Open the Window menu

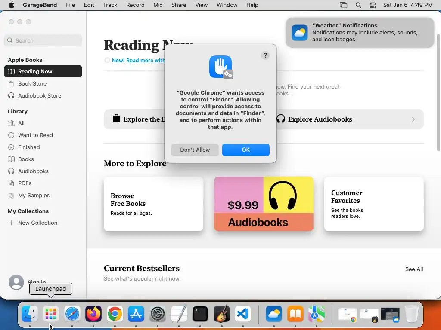click(227, 5)
